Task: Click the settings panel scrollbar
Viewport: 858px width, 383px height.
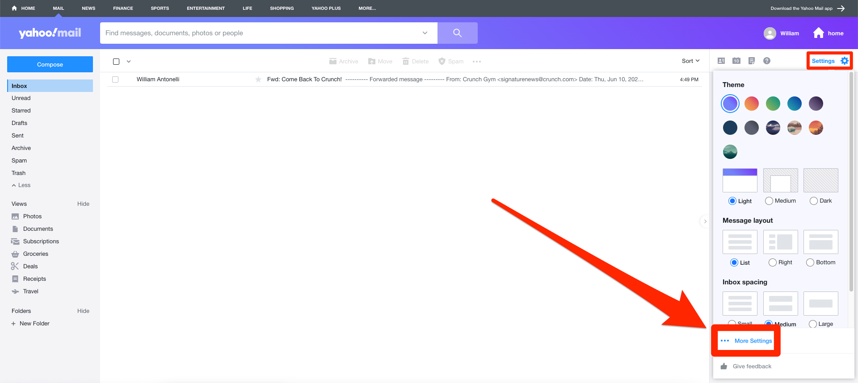Action: click(851, 182)
